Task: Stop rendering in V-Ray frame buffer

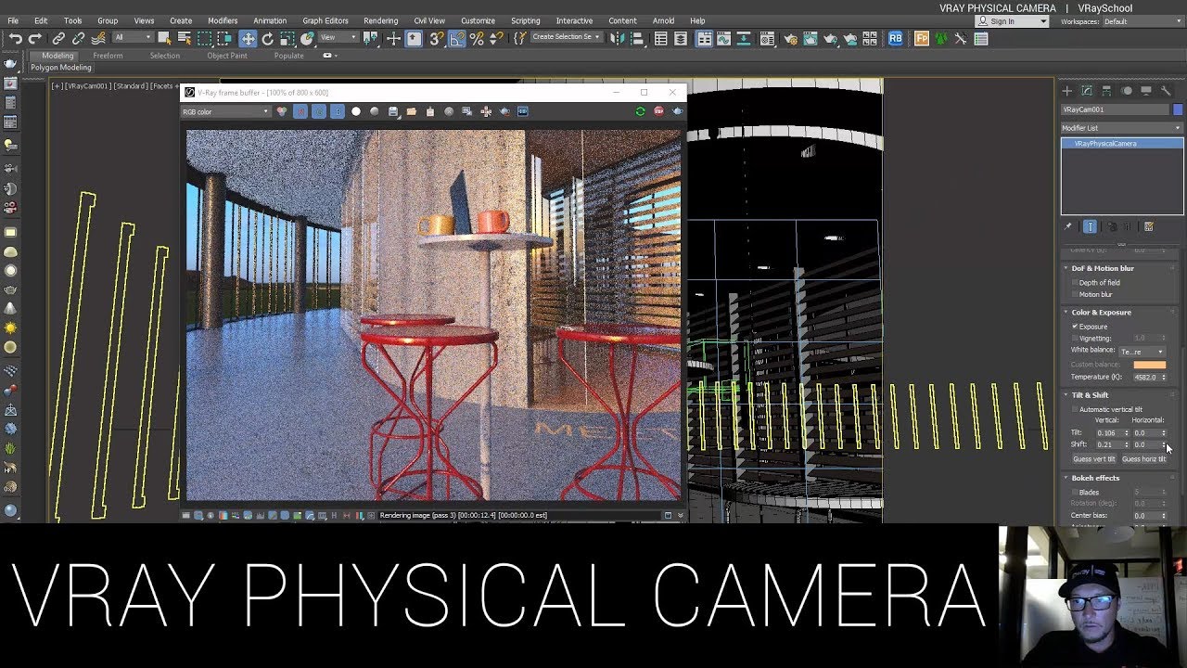Action: point(658,111)
